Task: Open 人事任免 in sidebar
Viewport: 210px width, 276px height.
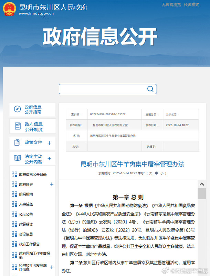Action: pos(26,204)
